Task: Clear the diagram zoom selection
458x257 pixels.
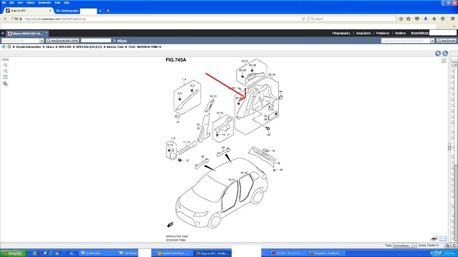Action: click(x=5, y=83)
